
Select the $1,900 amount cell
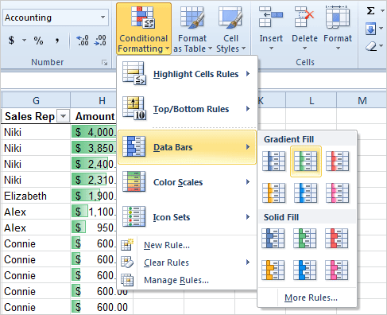[x=94, y=196]
